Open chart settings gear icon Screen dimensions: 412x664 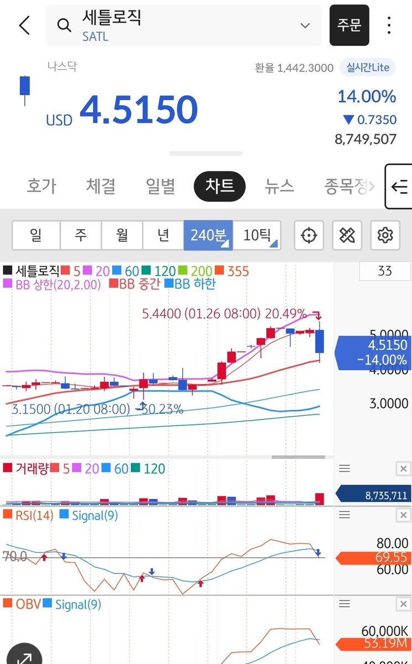click(x=385, y=236)
